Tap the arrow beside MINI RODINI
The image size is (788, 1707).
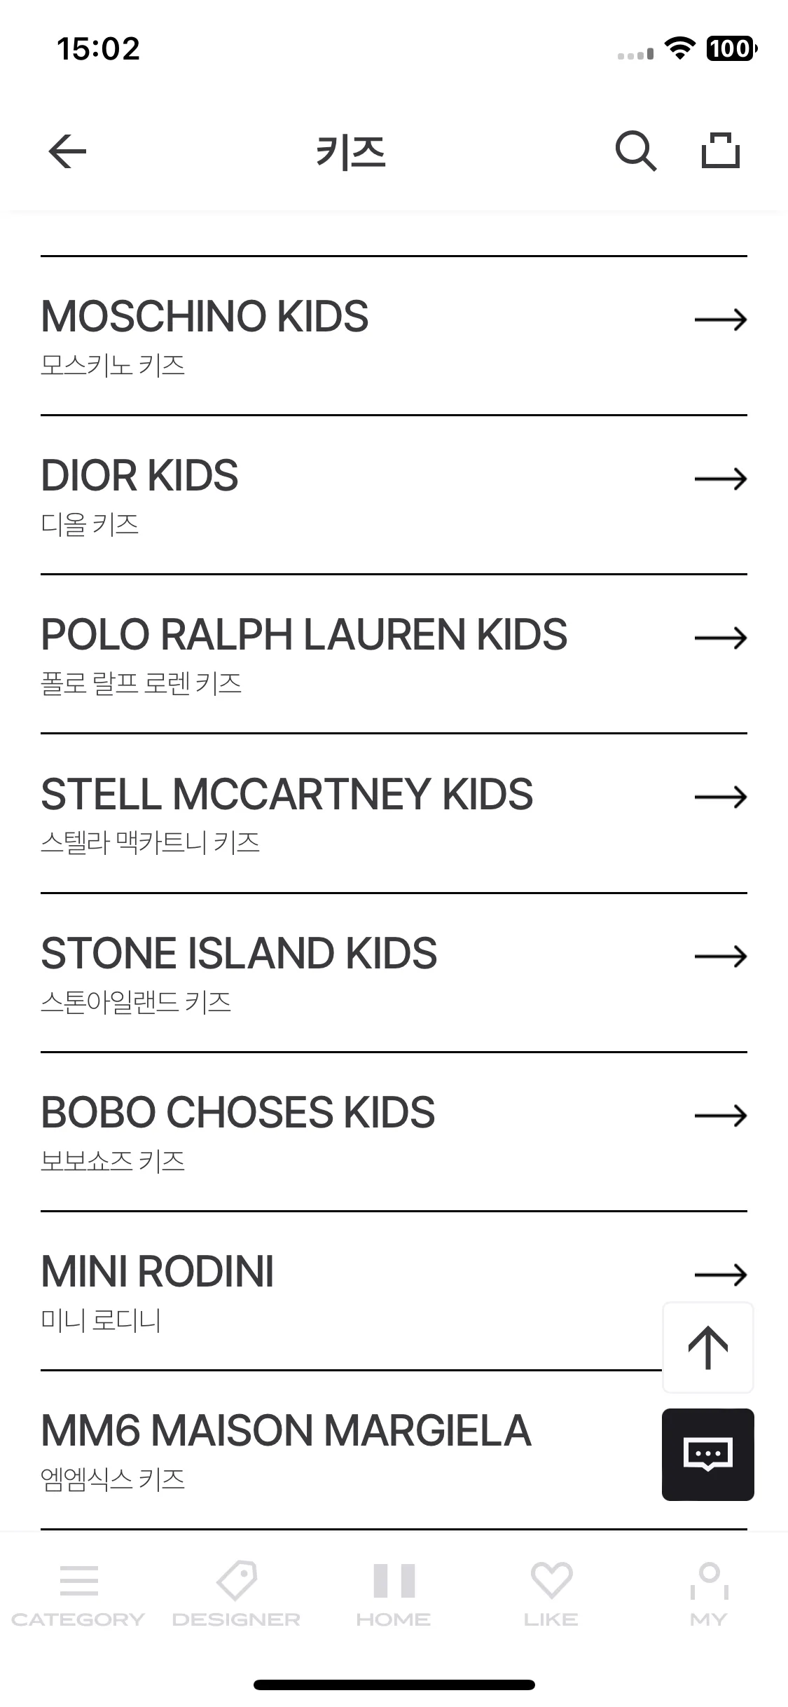(721, 1274)
